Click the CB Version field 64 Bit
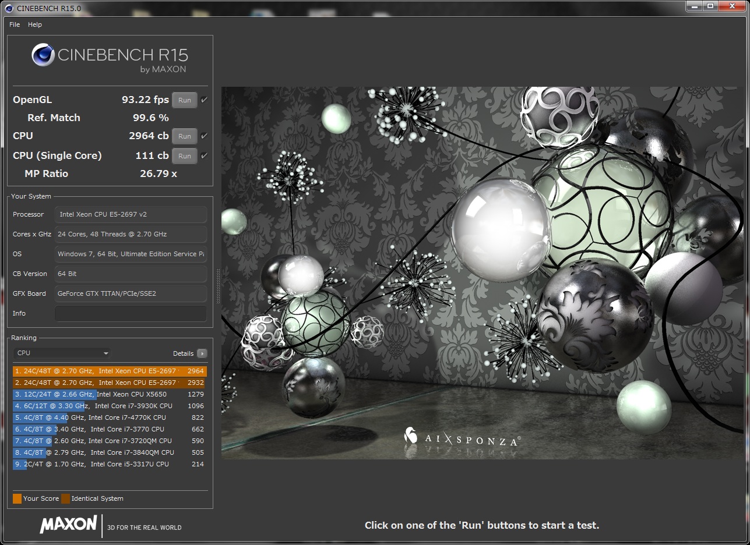The width and height of the screenshot is (750, 545). point(131,274)
